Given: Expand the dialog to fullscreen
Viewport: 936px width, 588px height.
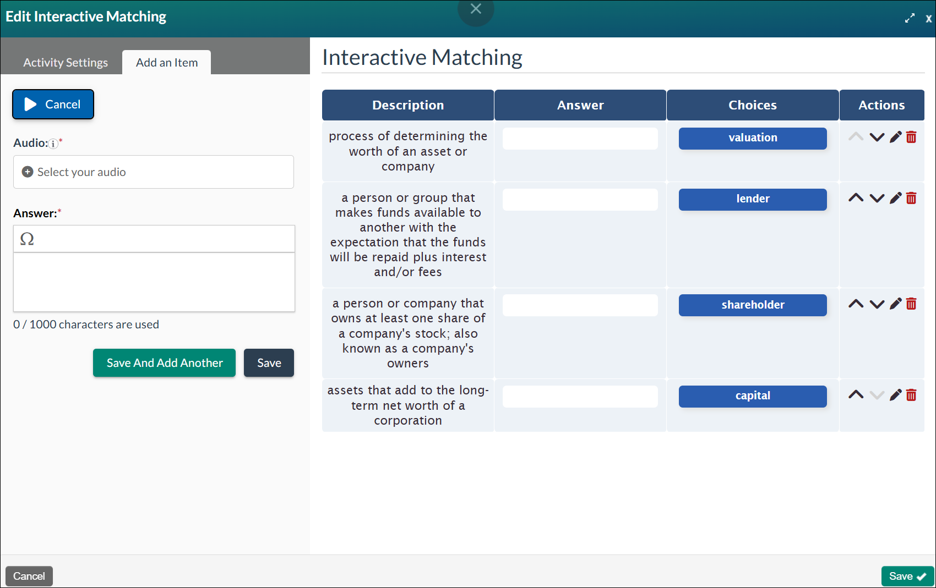Looking at the screenshot, I should point(910,17).
